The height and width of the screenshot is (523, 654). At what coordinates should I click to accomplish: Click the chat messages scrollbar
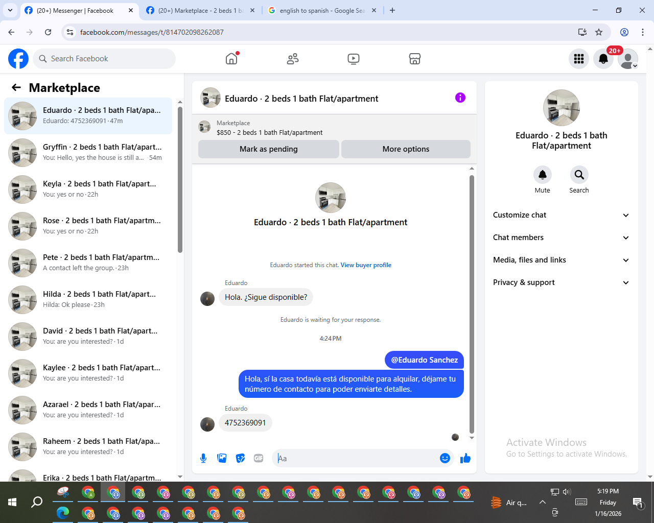click(472, 304)
